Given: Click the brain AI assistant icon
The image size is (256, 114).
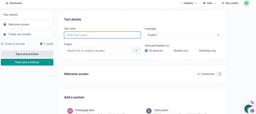Looking at the screenshot, I should (252, 111).
